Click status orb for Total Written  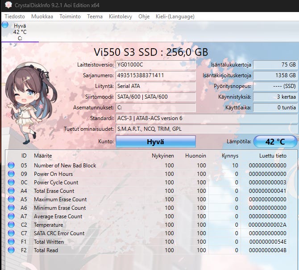point(11,241)
